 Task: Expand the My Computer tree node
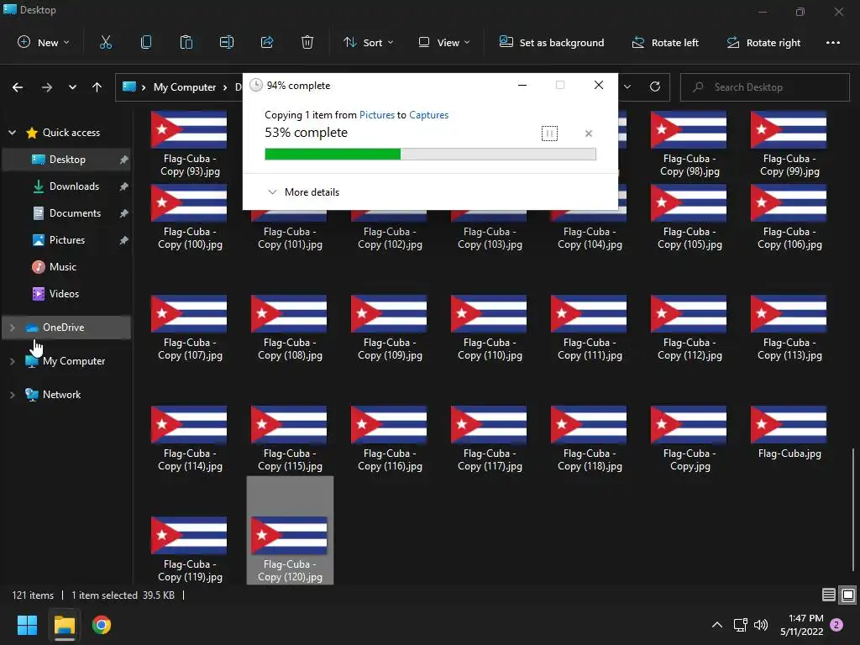coord(12,361)
